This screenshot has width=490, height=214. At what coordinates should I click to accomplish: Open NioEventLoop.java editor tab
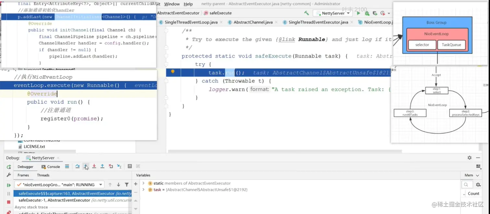(x=375, y=22)
